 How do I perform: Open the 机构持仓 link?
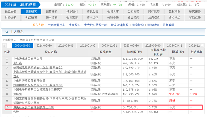[x=138, y=25]
